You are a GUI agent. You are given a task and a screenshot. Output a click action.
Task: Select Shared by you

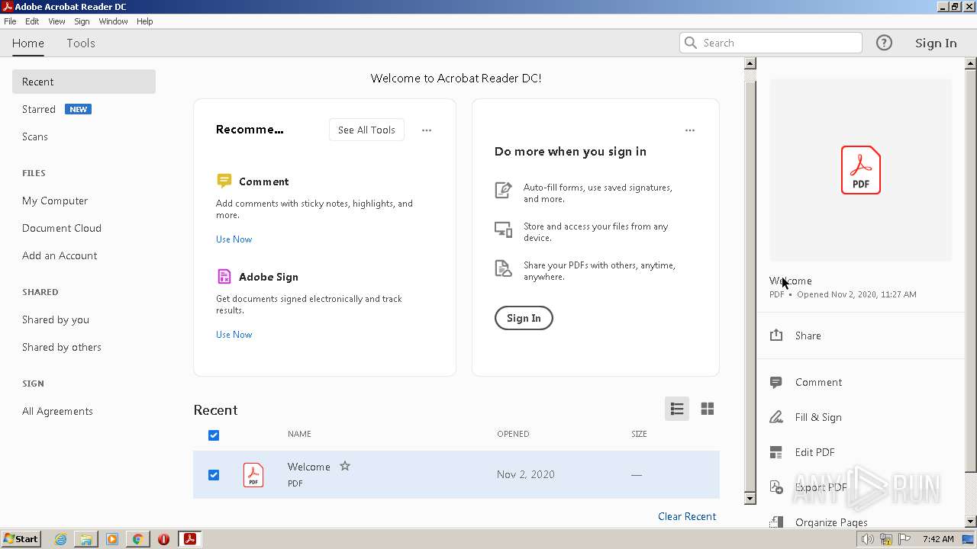[x=56, y=319]
